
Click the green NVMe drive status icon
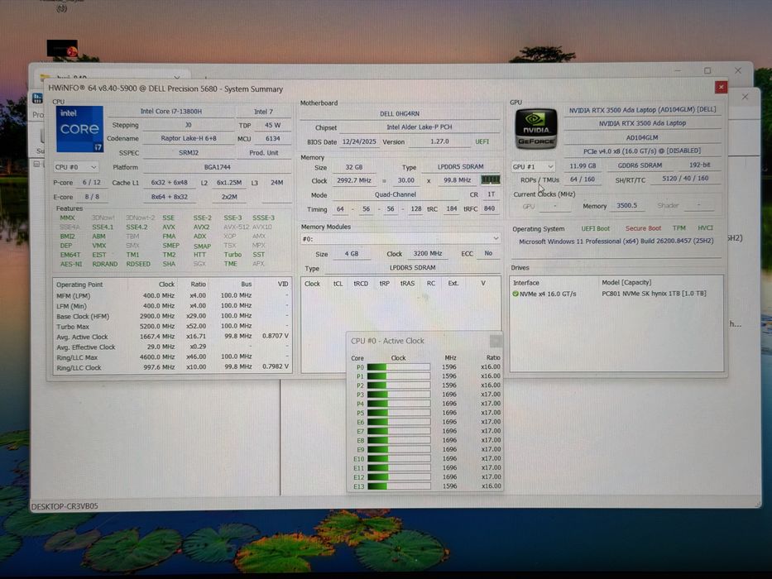pyautogui.click(x=515, y=294)
